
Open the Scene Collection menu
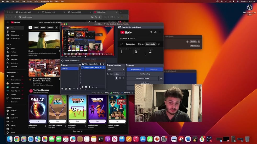click(x=46, y=1)
